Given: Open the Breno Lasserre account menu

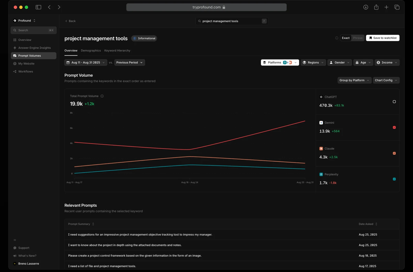Looking at the screenshot, I should click(26, 264).
